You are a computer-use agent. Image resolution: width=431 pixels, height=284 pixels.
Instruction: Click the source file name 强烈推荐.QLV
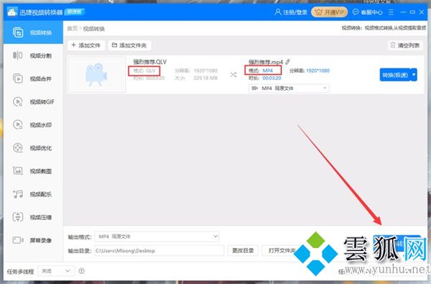(150, 62)
